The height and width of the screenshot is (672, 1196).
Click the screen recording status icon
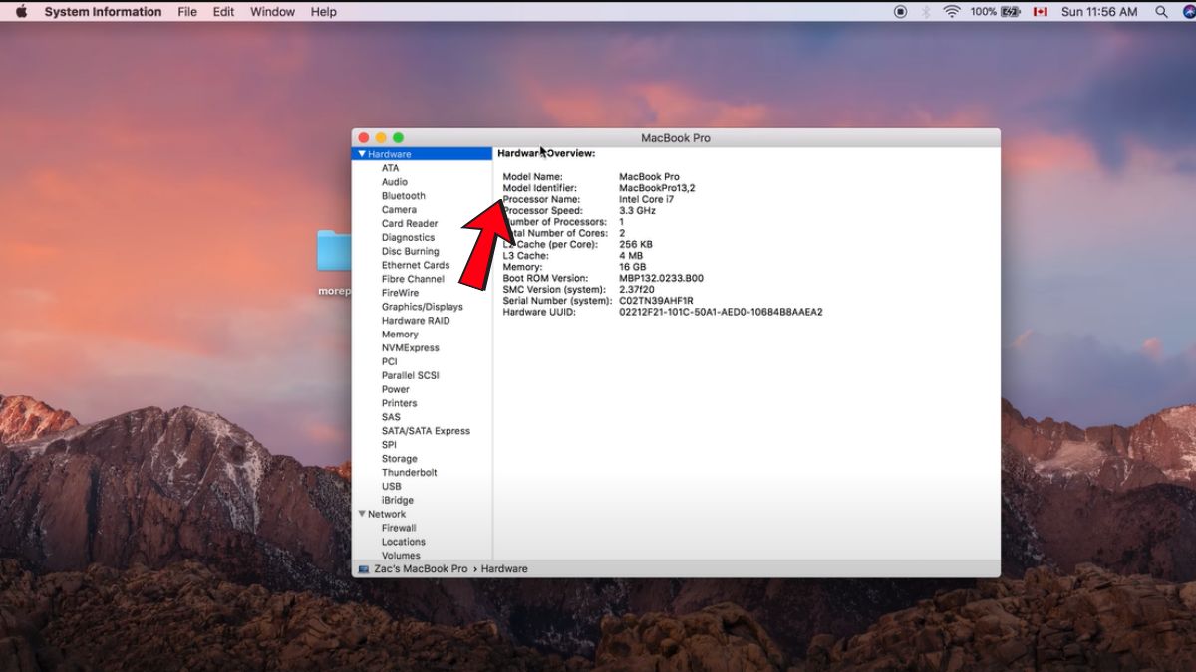click(901, 12)
